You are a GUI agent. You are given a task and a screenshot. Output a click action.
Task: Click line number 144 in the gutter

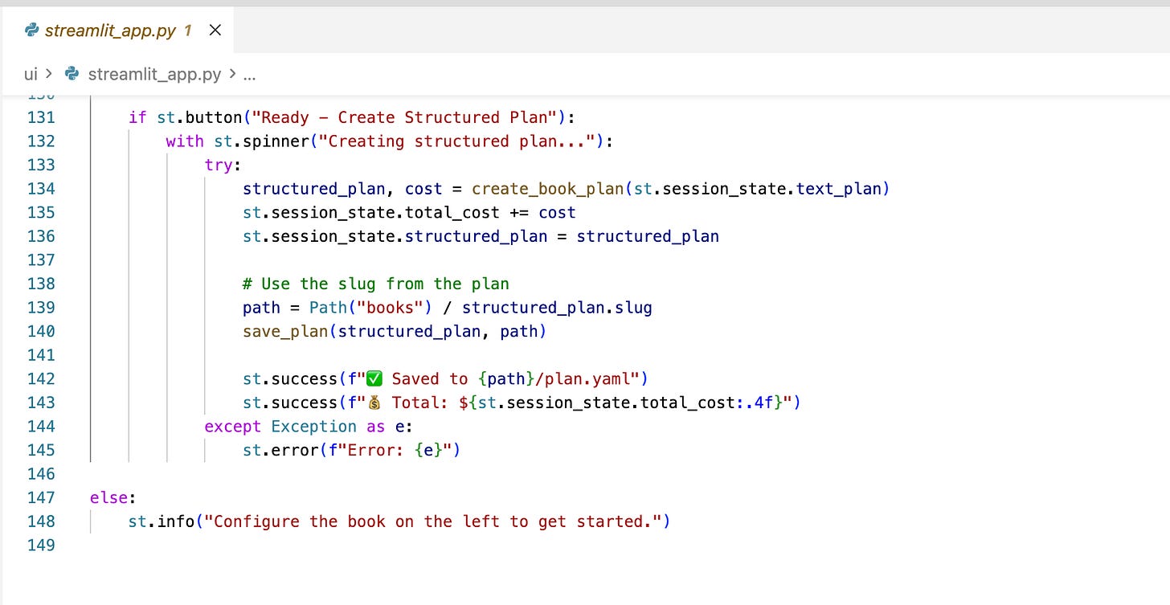tap(41, 427)
